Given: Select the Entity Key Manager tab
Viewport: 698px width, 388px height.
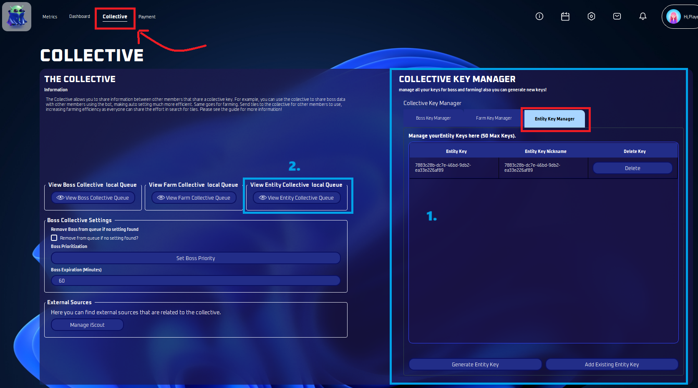Looking at the screenshot, I should (554, 119).
